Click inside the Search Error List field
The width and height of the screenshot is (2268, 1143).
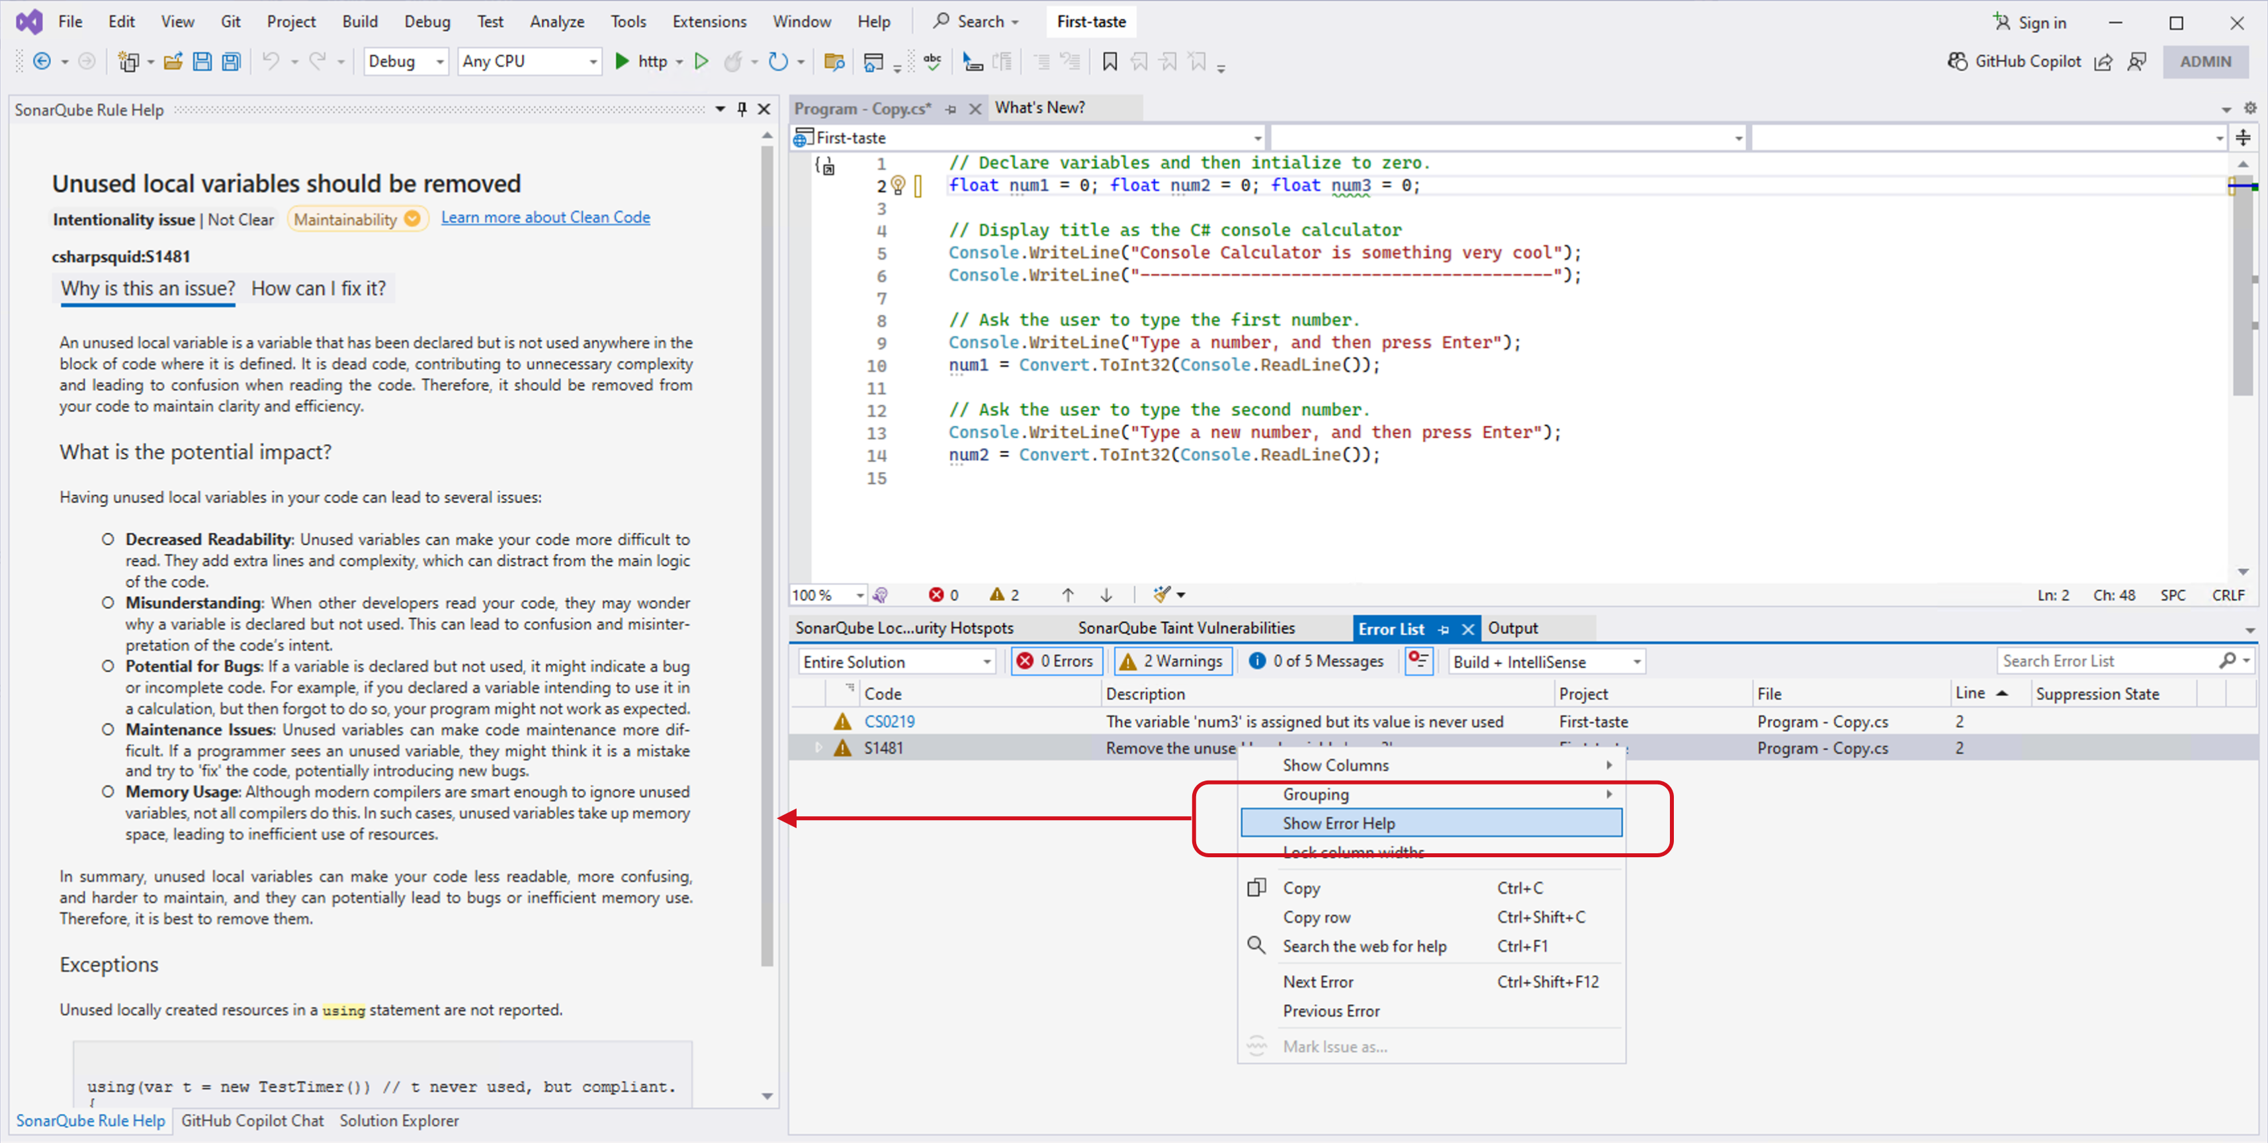pos(2113,660)
